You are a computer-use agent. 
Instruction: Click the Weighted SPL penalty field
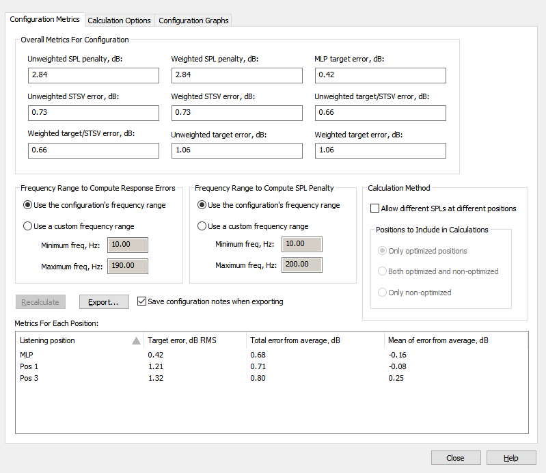(237, 75)
